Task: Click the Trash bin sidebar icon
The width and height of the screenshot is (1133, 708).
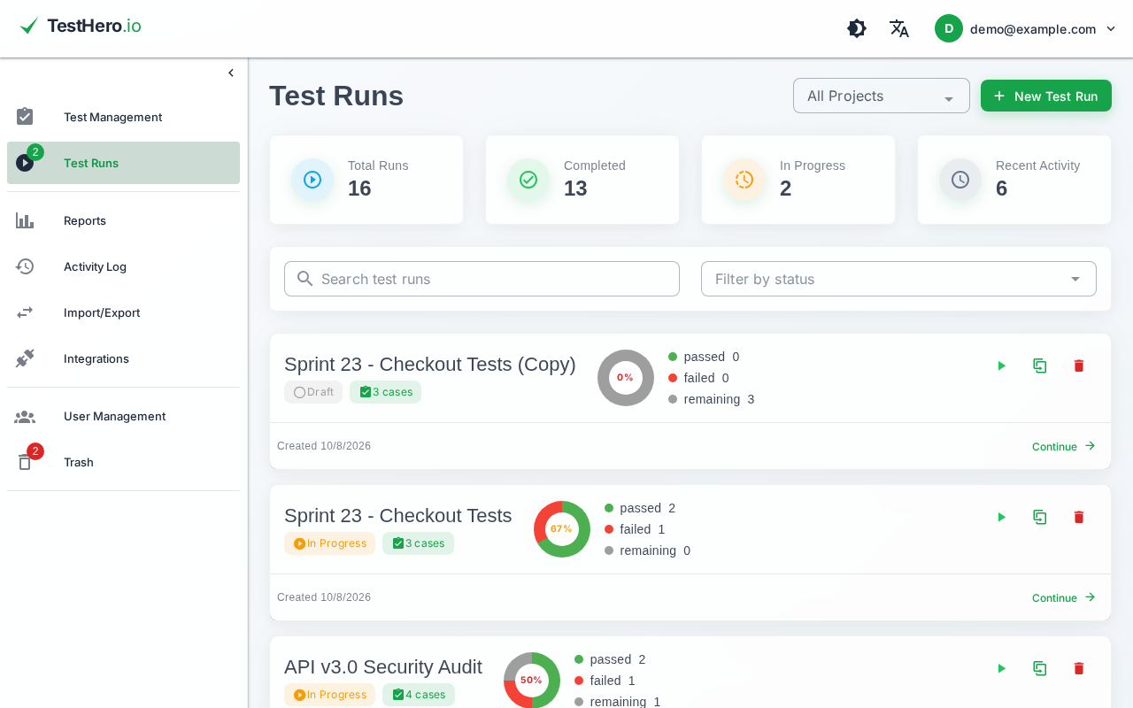Action: (25, 462)
